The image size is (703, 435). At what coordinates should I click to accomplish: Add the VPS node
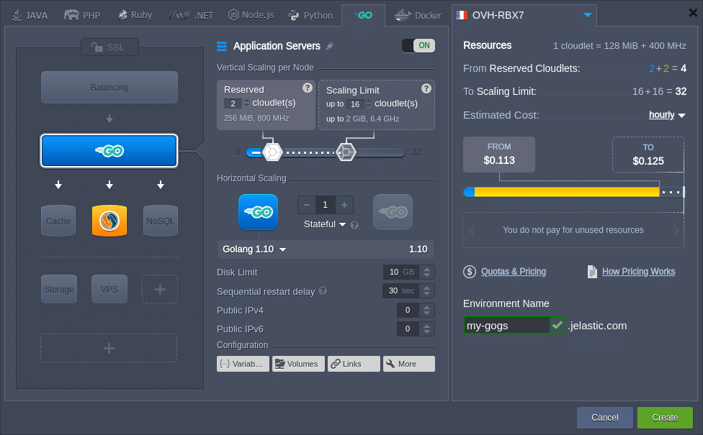(109, 289)
